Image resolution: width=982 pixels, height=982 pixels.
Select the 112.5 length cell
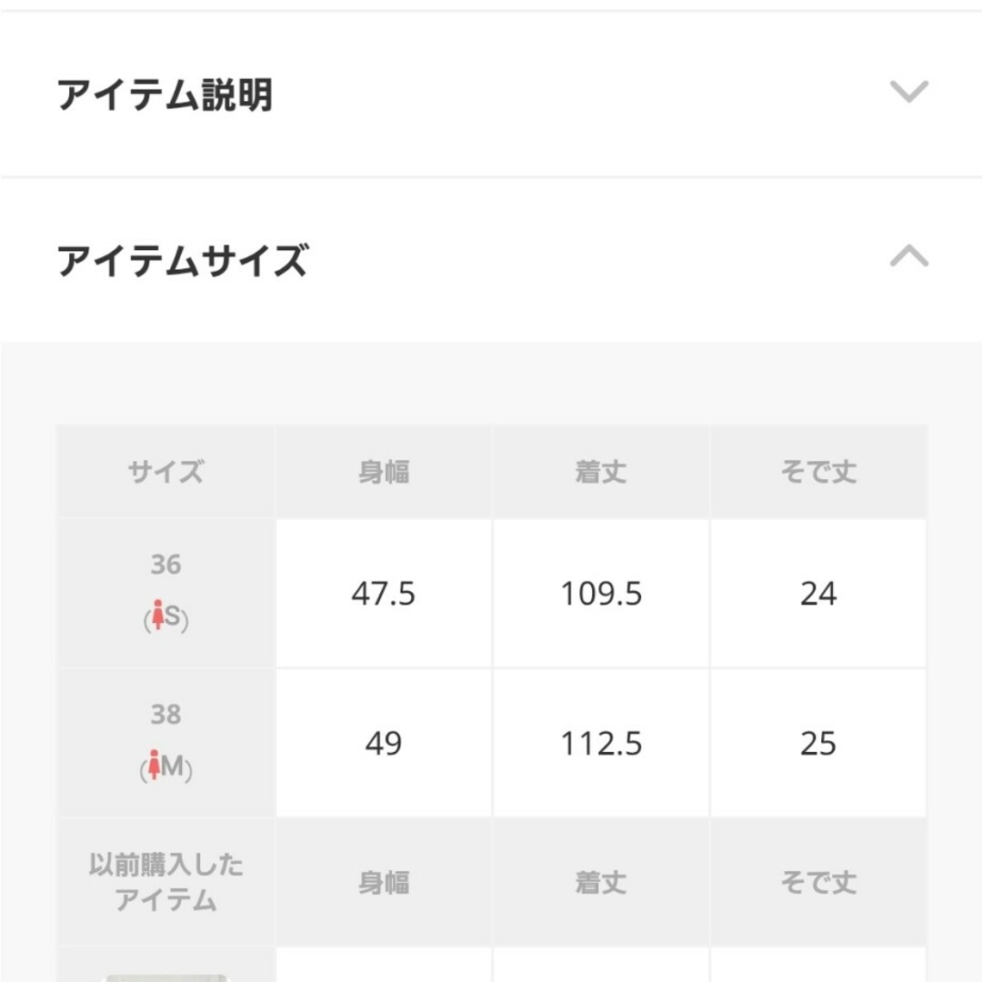point(601,743)
